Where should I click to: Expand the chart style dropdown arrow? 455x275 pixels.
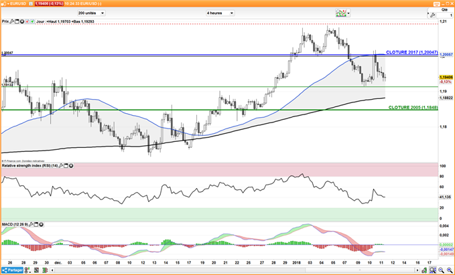tap(348, 13)
